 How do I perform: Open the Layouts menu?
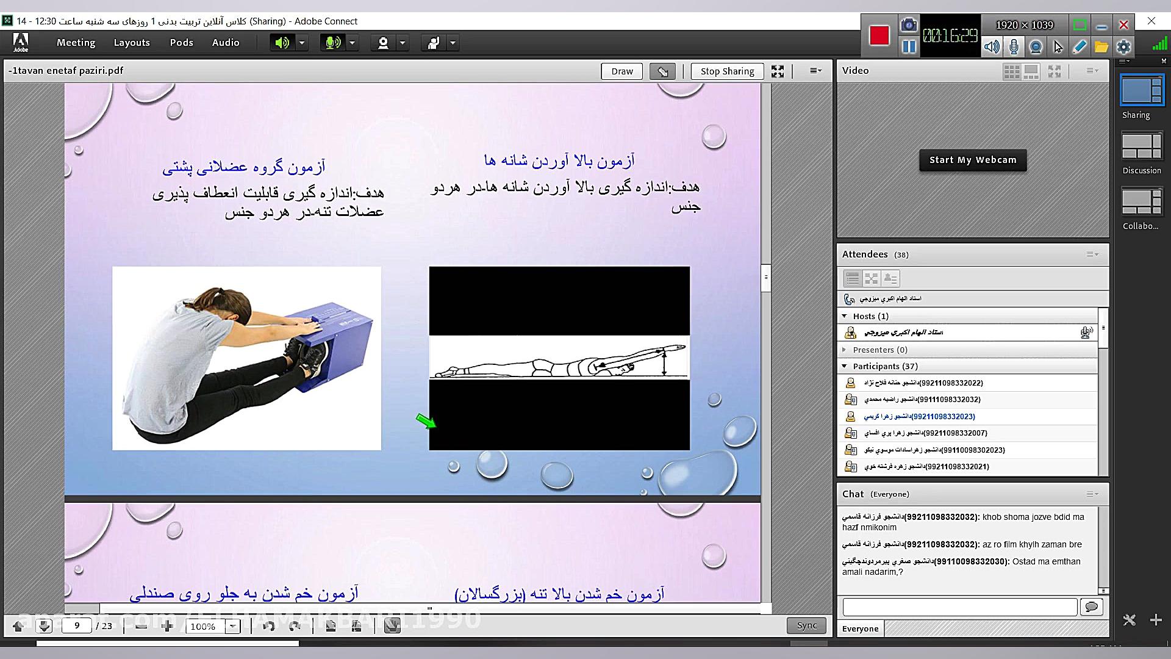(x=132, y=42)
